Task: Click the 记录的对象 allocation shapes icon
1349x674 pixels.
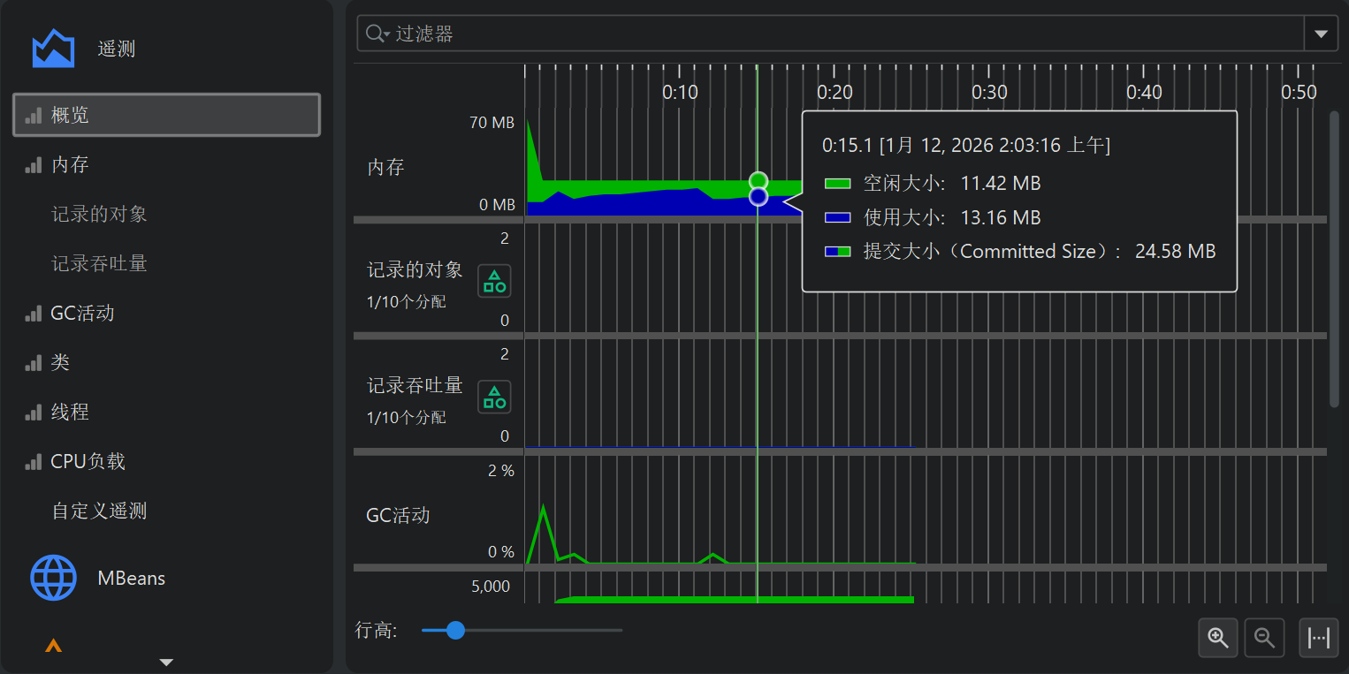Action: tap(494, 281)
